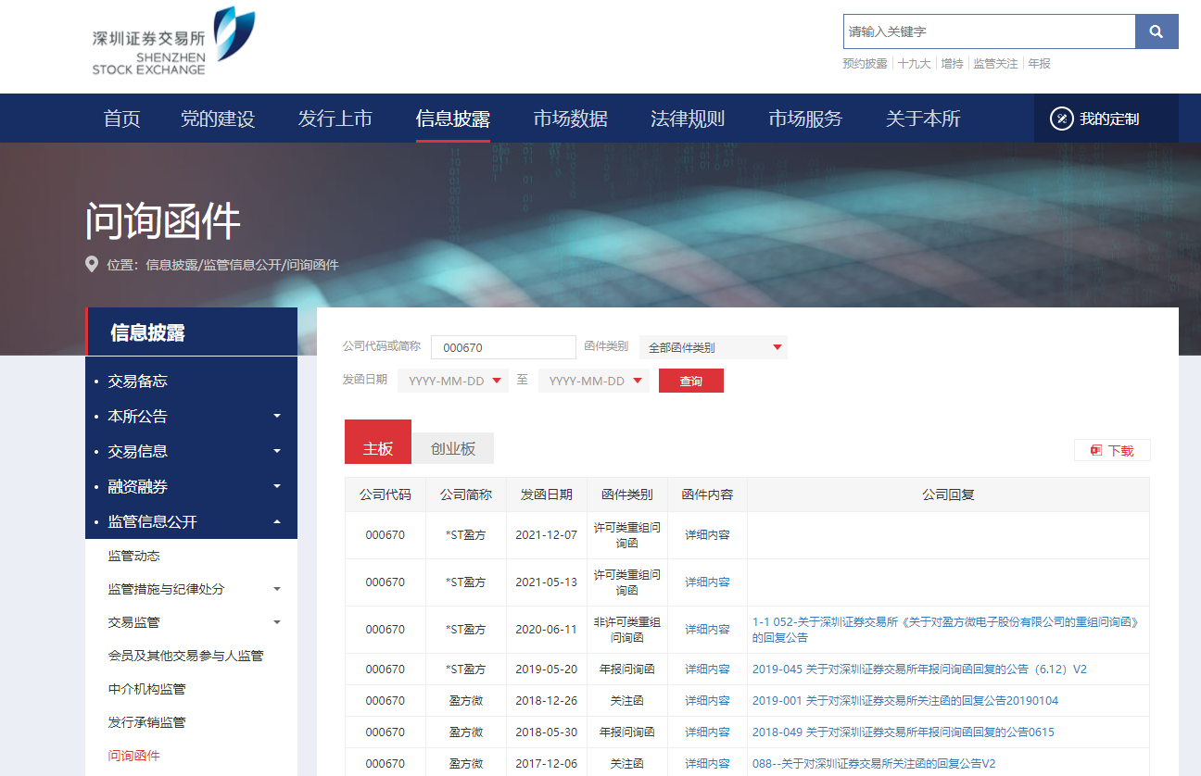This screenshot has width=1201, height=776.
Task: Click the location pin icon in breadcrumb
Action: pos(92,264)
